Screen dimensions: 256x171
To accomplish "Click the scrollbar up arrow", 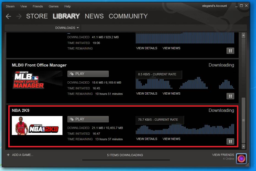I will pos(243,35).
